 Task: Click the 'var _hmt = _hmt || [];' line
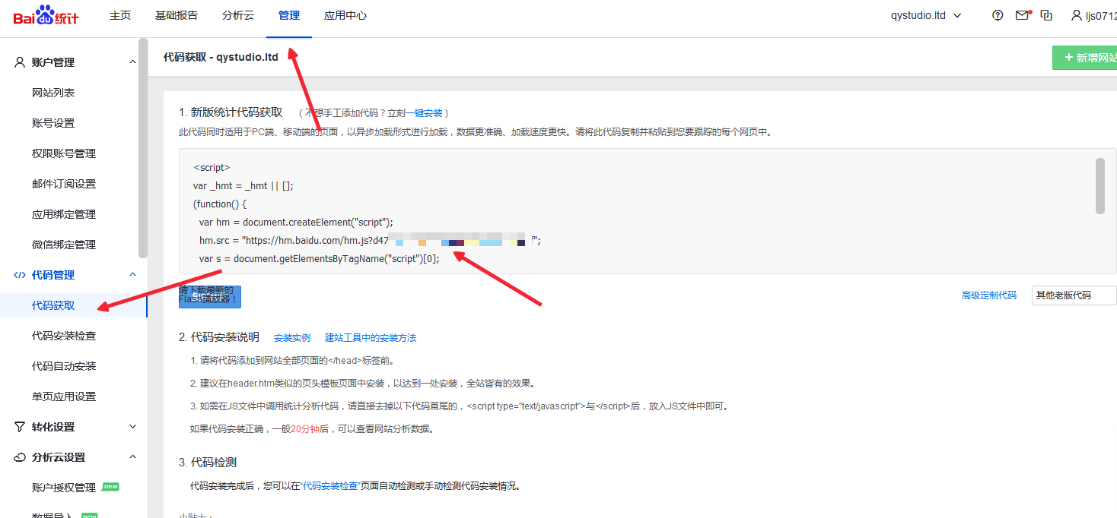point(243,185)
